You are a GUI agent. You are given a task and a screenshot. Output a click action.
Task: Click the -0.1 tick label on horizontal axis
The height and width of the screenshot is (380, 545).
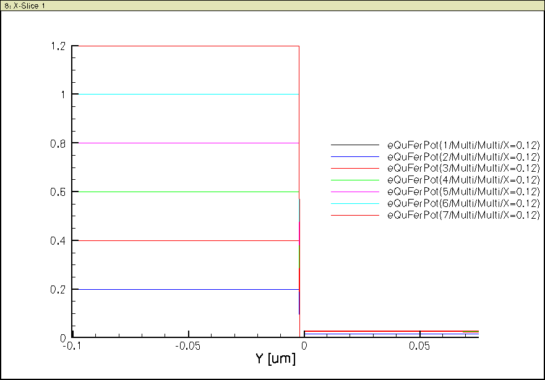coord(71,347)
